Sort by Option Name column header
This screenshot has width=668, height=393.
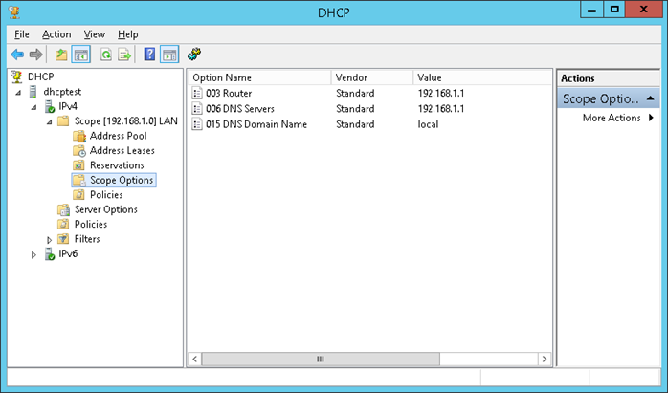pyautogui.click(x=258, y=77)
